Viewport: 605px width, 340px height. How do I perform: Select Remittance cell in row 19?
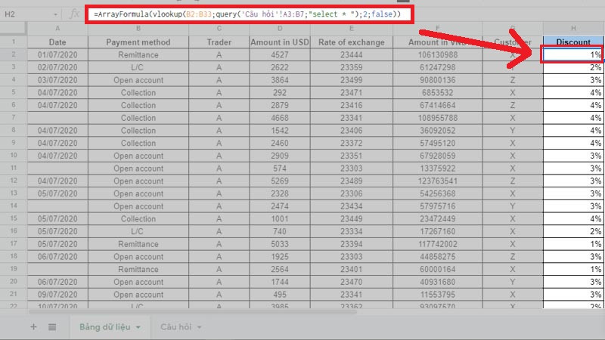point(138,269)
